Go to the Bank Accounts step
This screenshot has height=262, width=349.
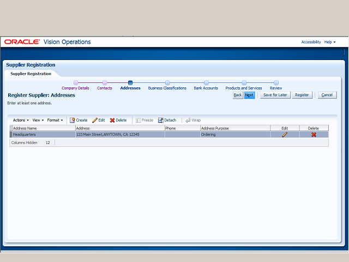coord(206,88)
